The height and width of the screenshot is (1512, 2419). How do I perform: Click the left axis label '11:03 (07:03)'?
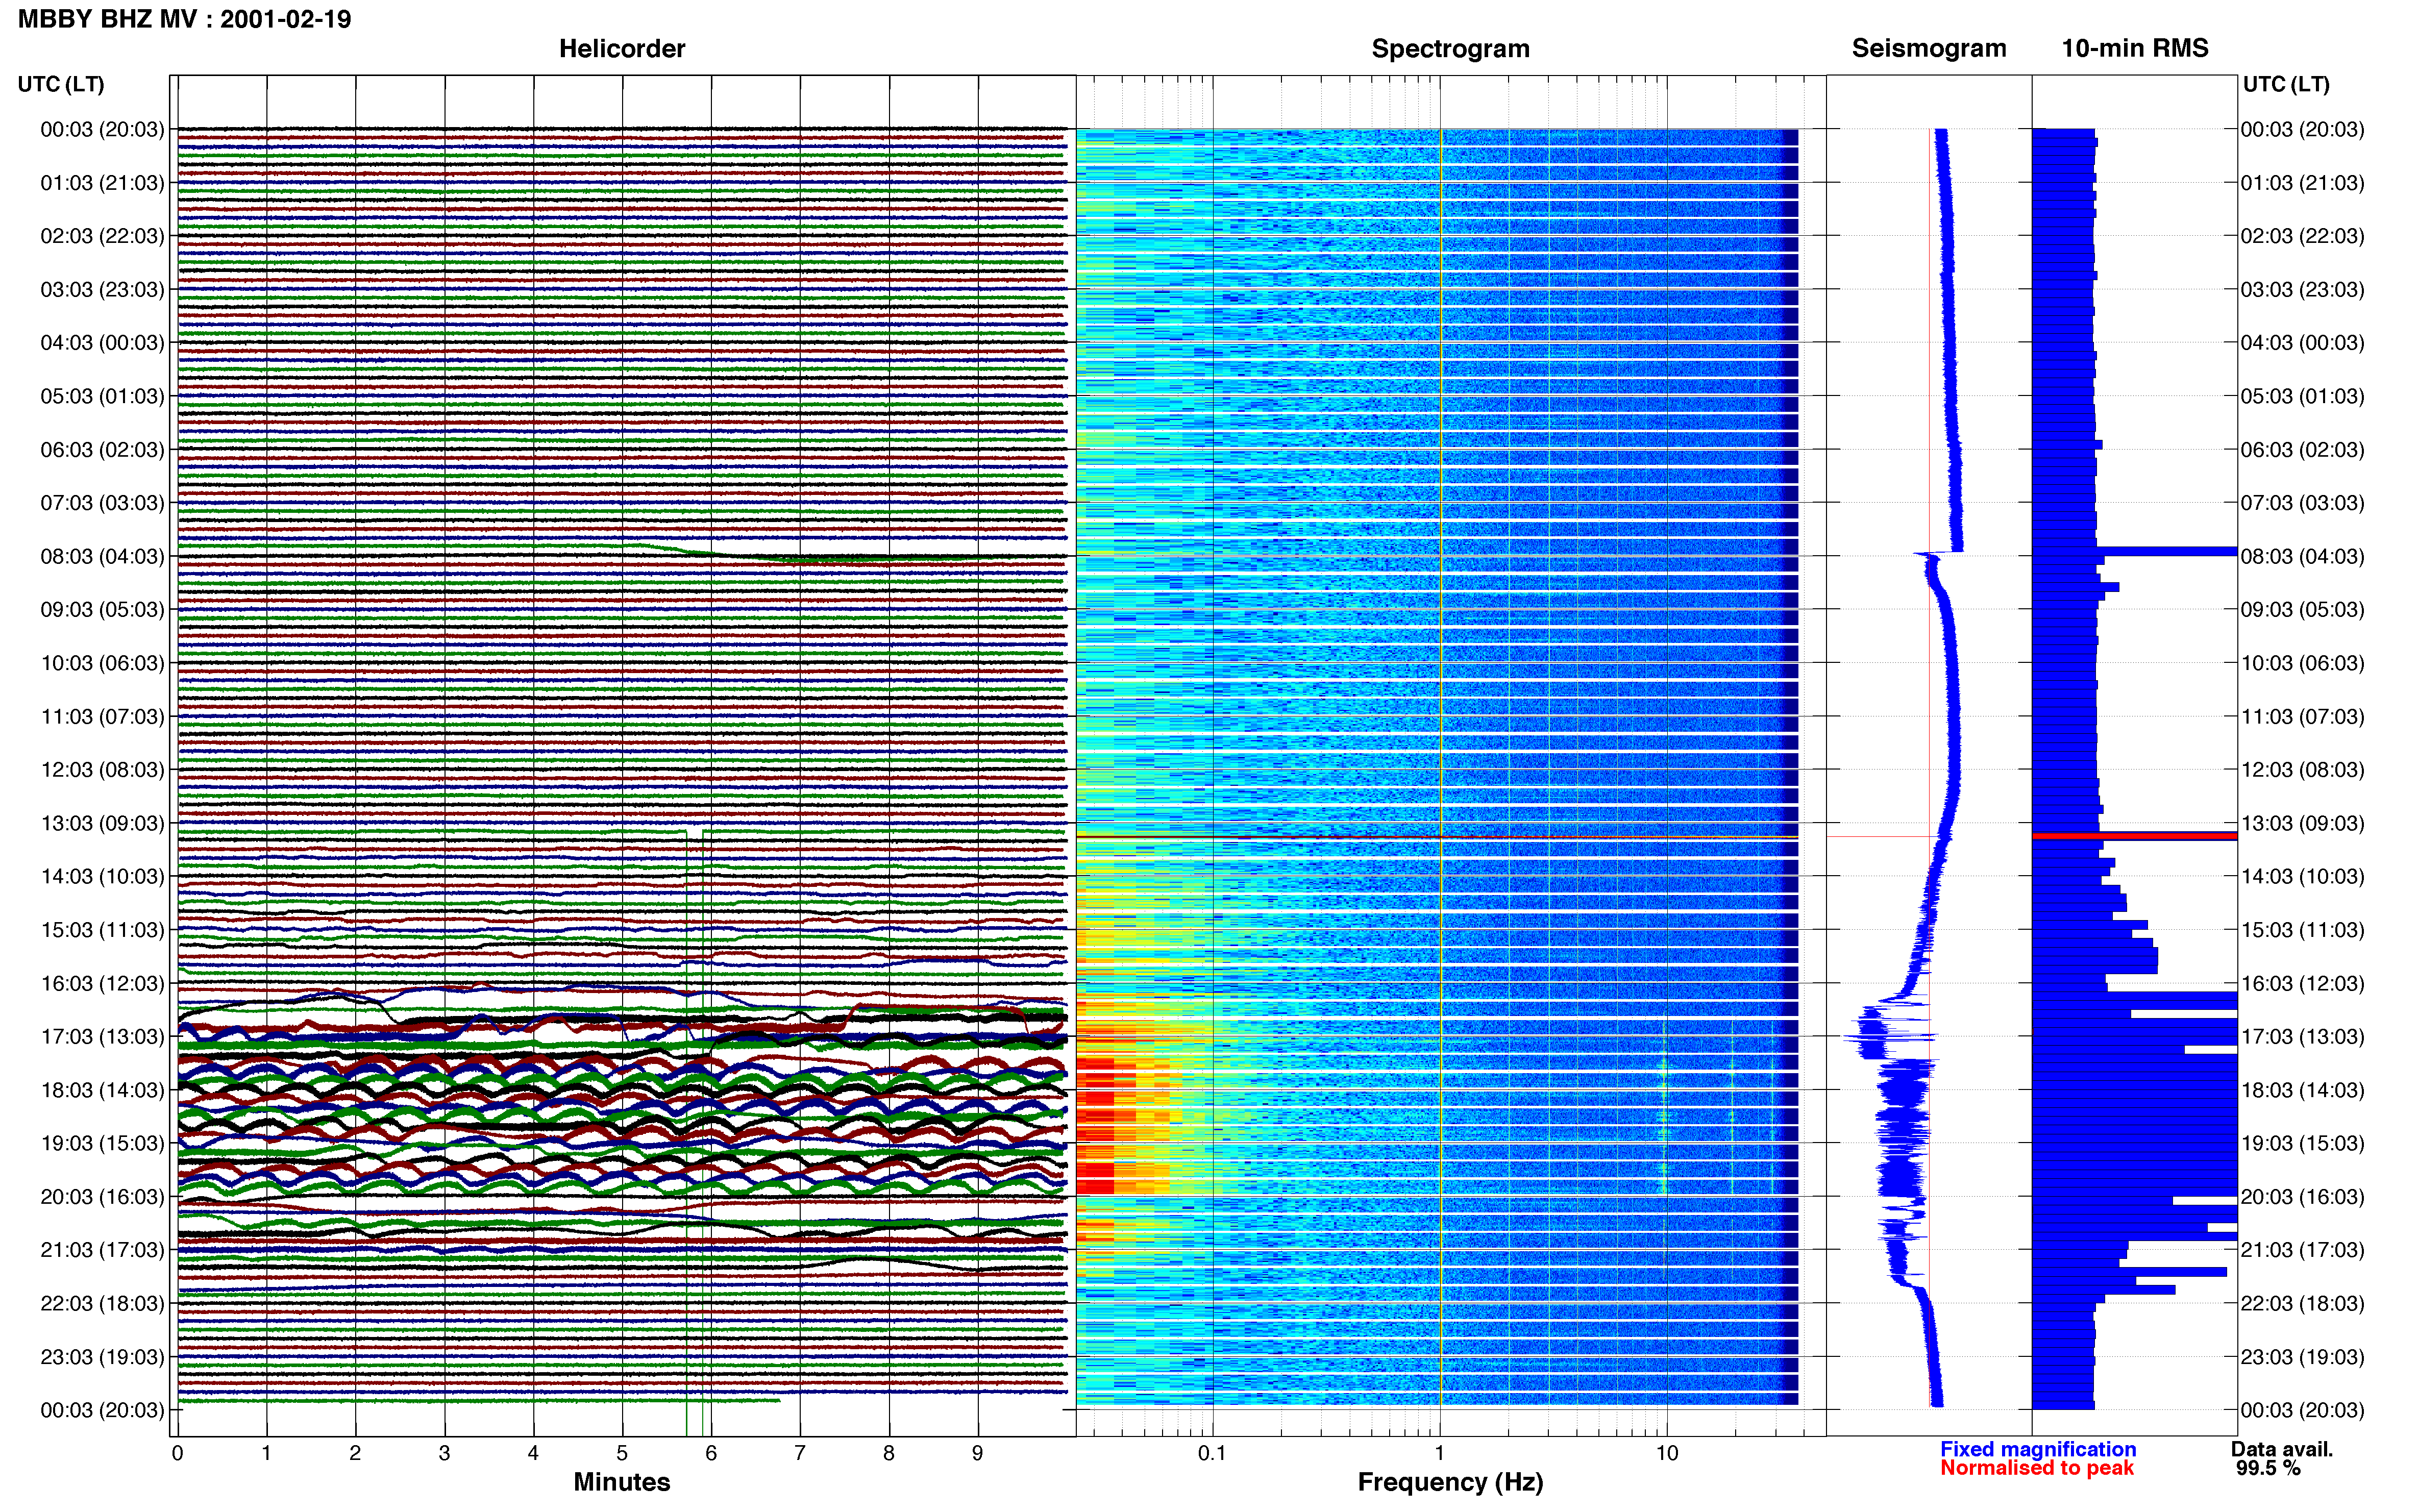102,716
